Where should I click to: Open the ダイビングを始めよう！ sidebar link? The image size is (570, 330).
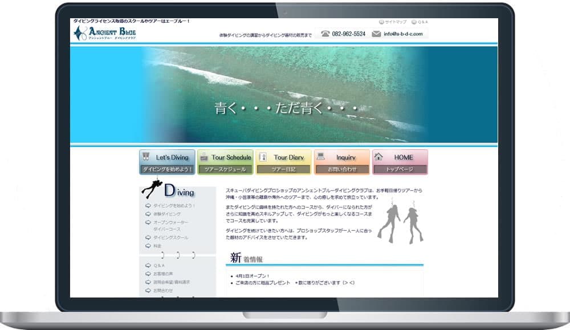tap(174, 207)
